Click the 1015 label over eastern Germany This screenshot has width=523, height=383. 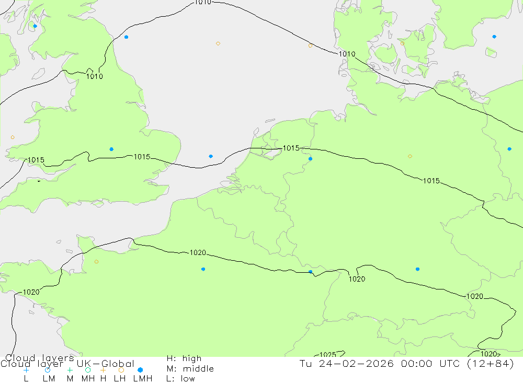[431, 181]
